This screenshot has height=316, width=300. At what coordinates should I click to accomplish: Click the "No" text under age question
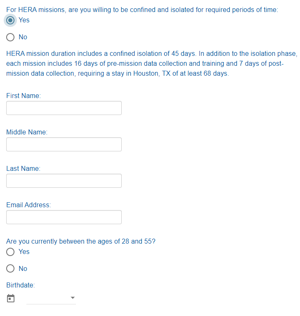(23, 269)
